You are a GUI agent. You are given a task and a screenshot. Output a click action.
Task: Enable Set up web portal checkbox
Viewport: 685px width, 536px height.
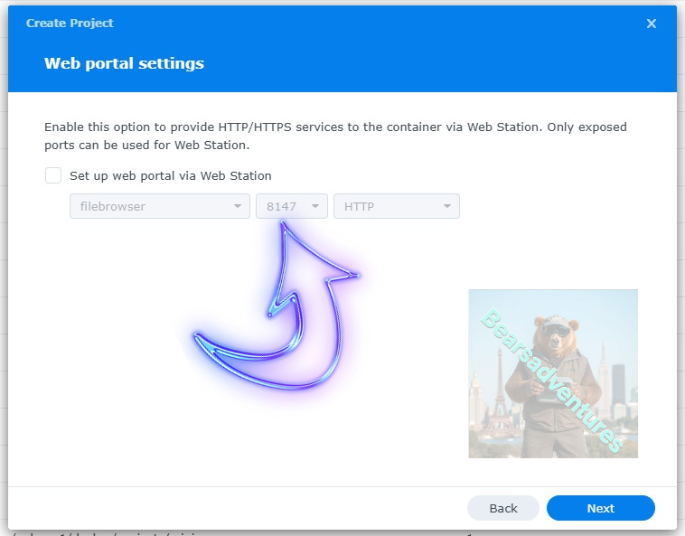coord(53,175)
